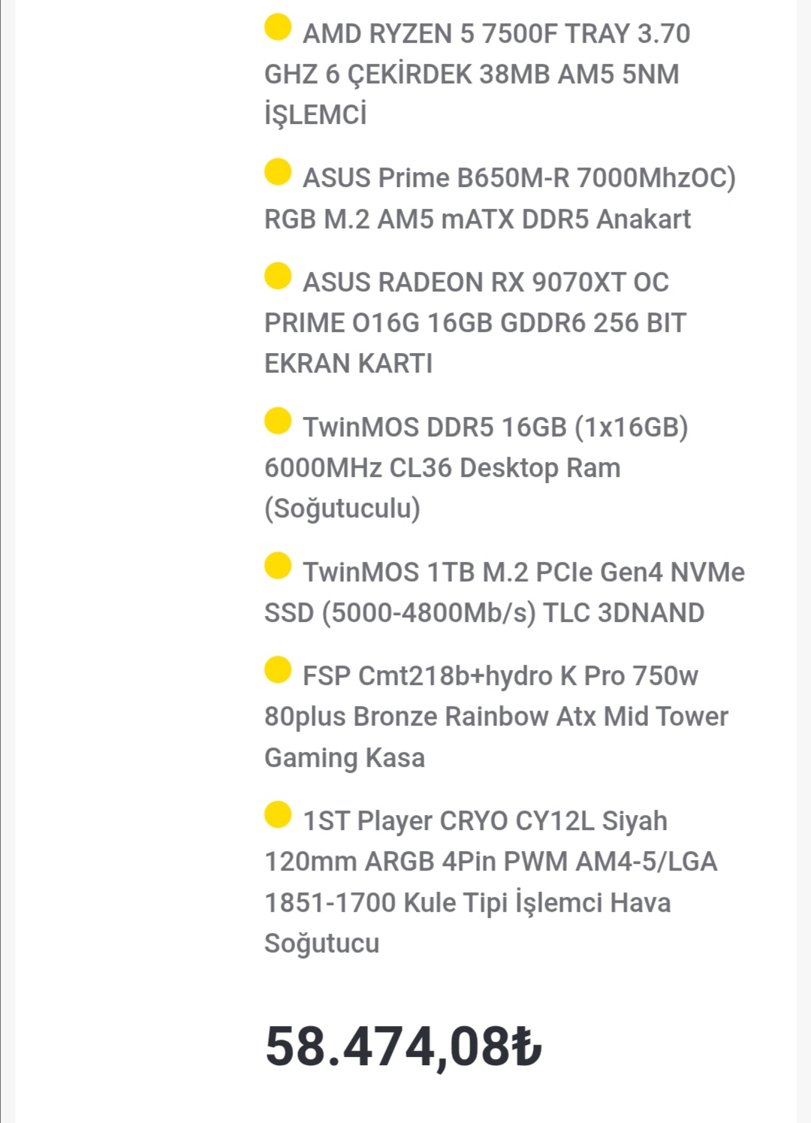
Task: Click the Turkish lira symbol in the price
Action: pos(526,1046)
